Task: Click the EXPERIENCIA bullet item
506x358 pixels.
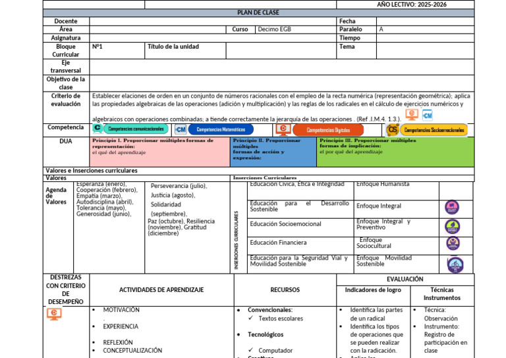Action: coord(121,327)
